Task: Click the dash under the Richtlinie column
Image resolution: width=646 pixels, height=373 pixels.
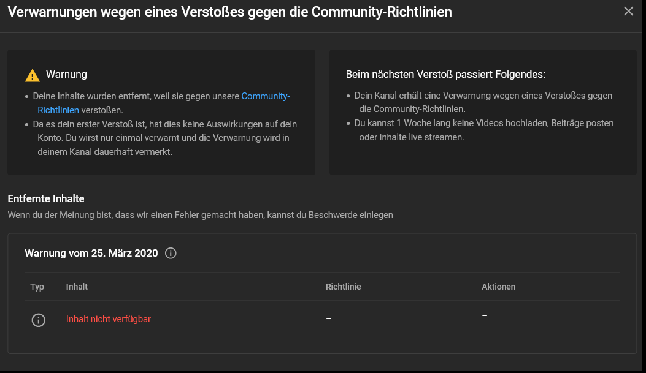Action: point(329,319)
